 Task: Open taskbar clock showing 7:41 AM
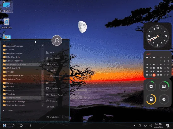pyautogui.click(x=159, y=126)
